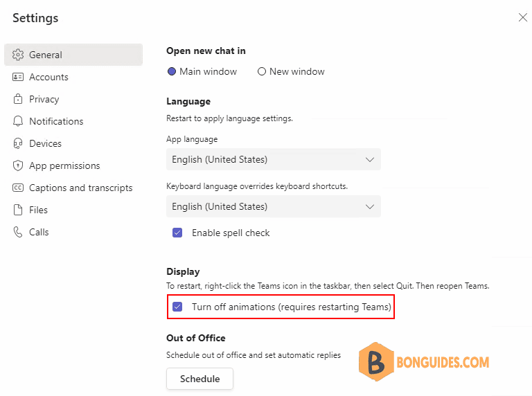Click the Schedule out of office button
532x396 pixels.
pyautogui.click(x=199, y=379)
